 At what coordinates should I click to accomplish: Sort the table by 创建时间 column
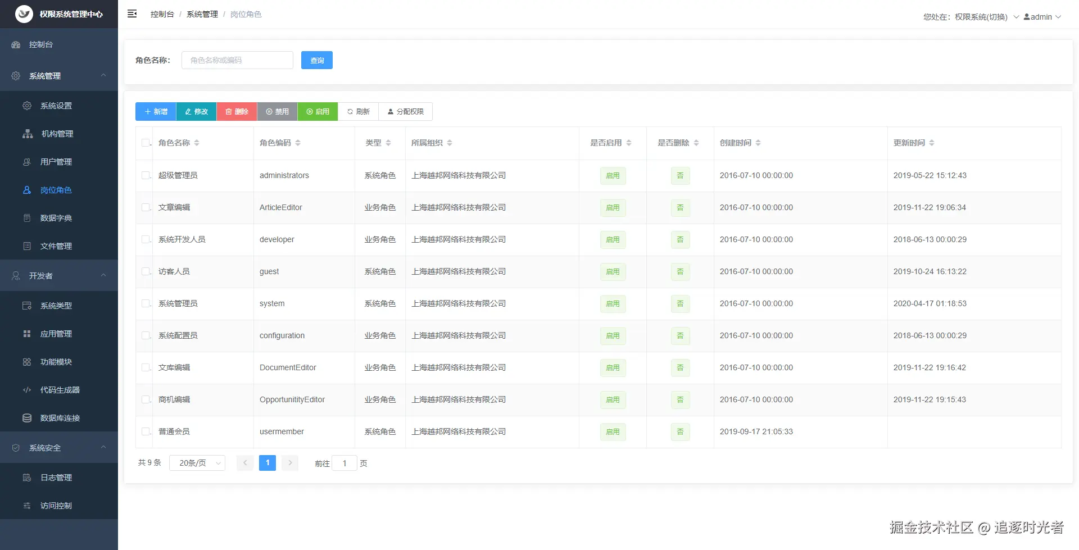point(758,143)
